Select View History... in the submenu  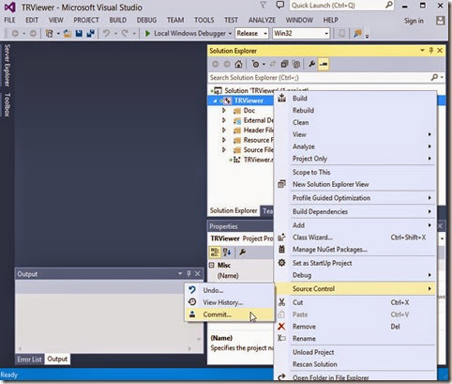[x=230, y=302]
